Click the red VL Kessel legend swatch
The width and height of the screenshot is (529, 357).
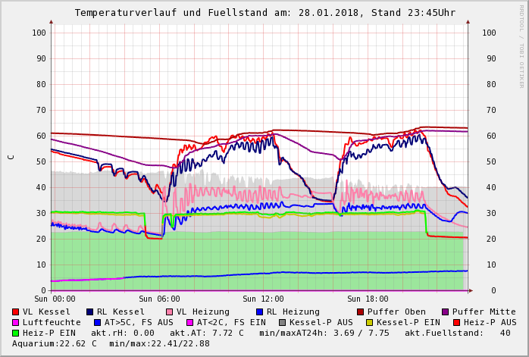click(16, 312)
